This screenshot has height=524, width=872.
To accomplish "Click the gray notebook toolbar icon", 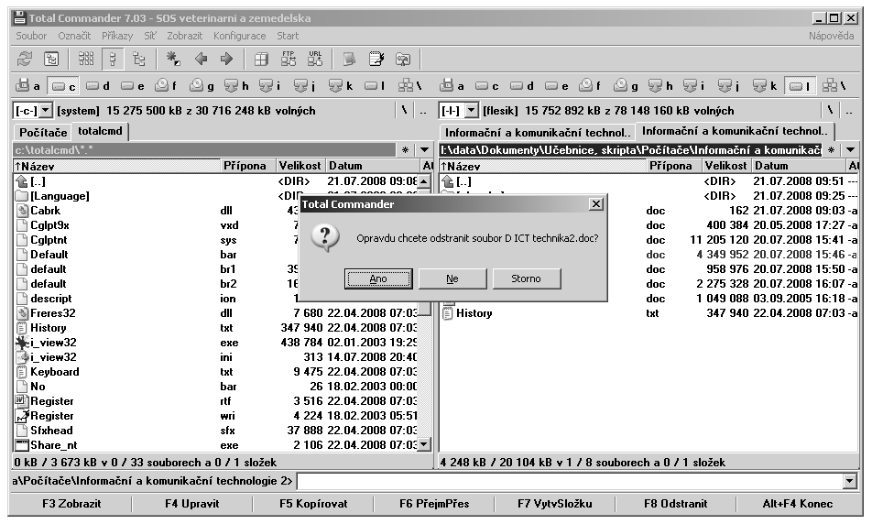I will point(349,59).
